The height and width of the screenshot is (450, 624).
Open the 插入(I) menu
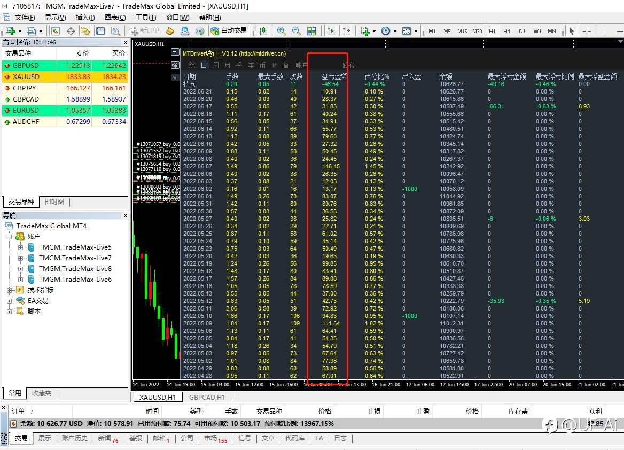pyautogui.click(x=85, y=18)
